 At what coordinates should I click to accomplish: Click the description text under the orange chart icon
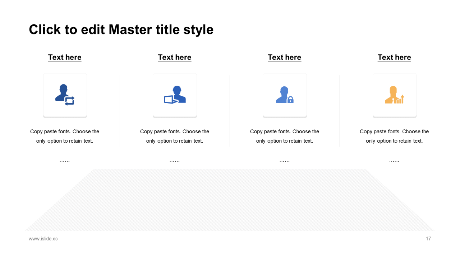pos(394,136)
